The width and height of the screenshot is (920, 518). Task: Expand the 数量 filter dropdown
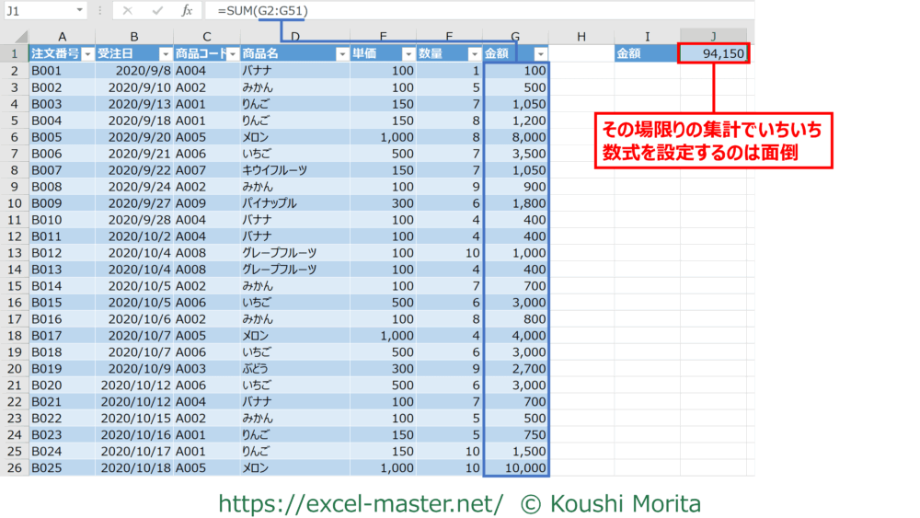[x=475, y=54]
